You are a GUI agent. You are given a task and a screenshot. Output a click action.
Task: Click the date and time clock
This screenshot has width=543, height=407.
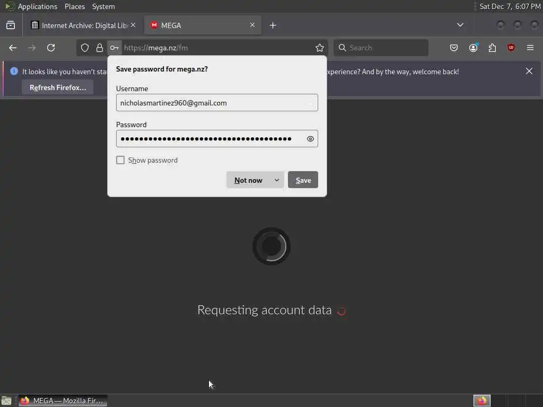click(510, 6)
